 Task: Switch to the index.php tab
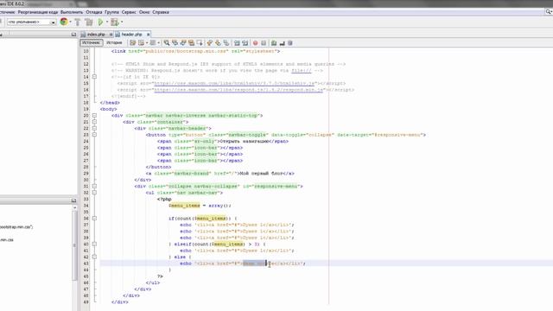pos(96,35)
